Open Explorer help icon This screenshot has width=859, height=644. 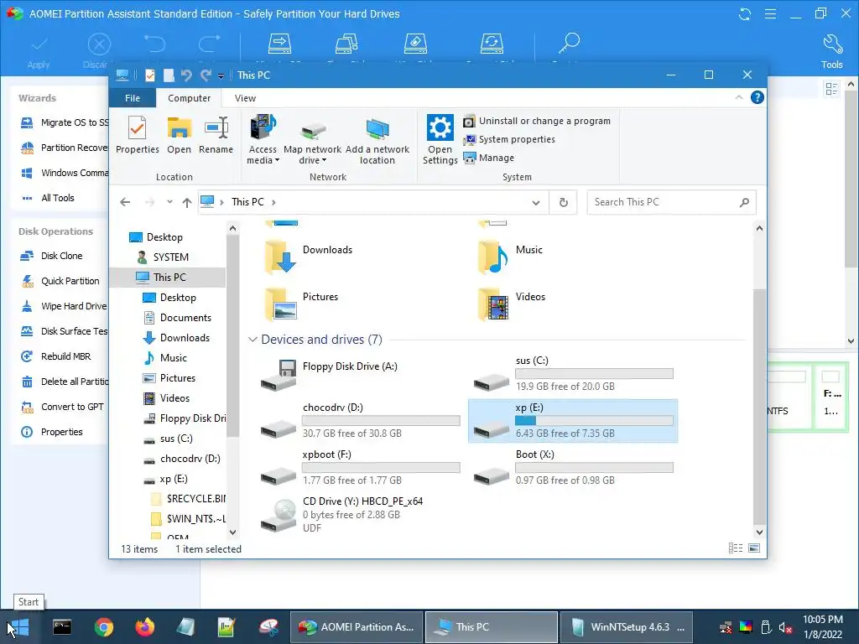tap(757, 97)
